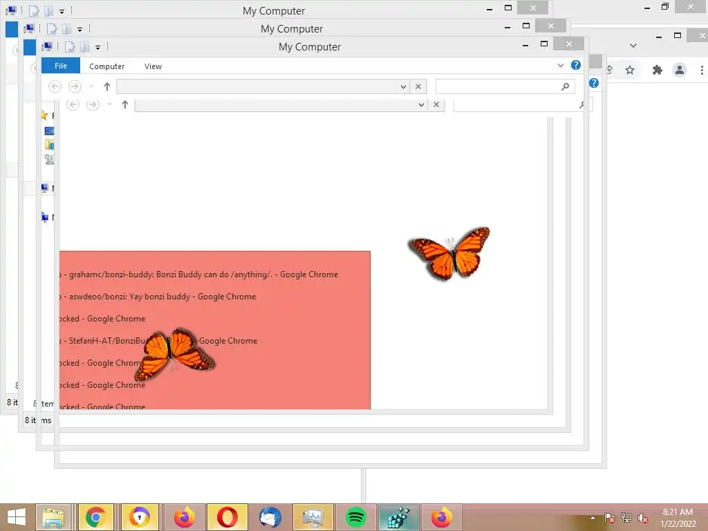The height and width of the screenshot is (531, 708).
Task: Click the butterfly over the red panel
Action: point(174,354)
